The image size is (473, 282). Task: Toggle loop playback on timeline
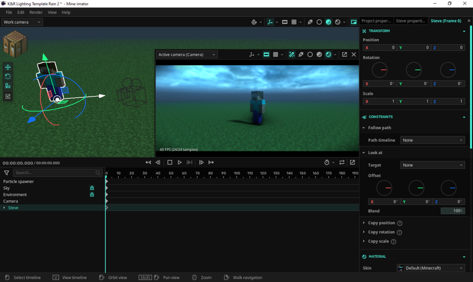click(x=342, y=163)
